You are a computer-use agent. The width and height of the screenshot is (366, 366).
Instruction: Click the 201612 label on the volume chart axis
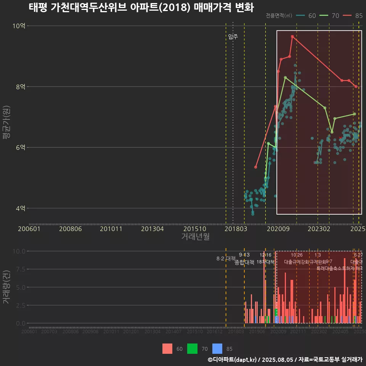coord(215,331)
